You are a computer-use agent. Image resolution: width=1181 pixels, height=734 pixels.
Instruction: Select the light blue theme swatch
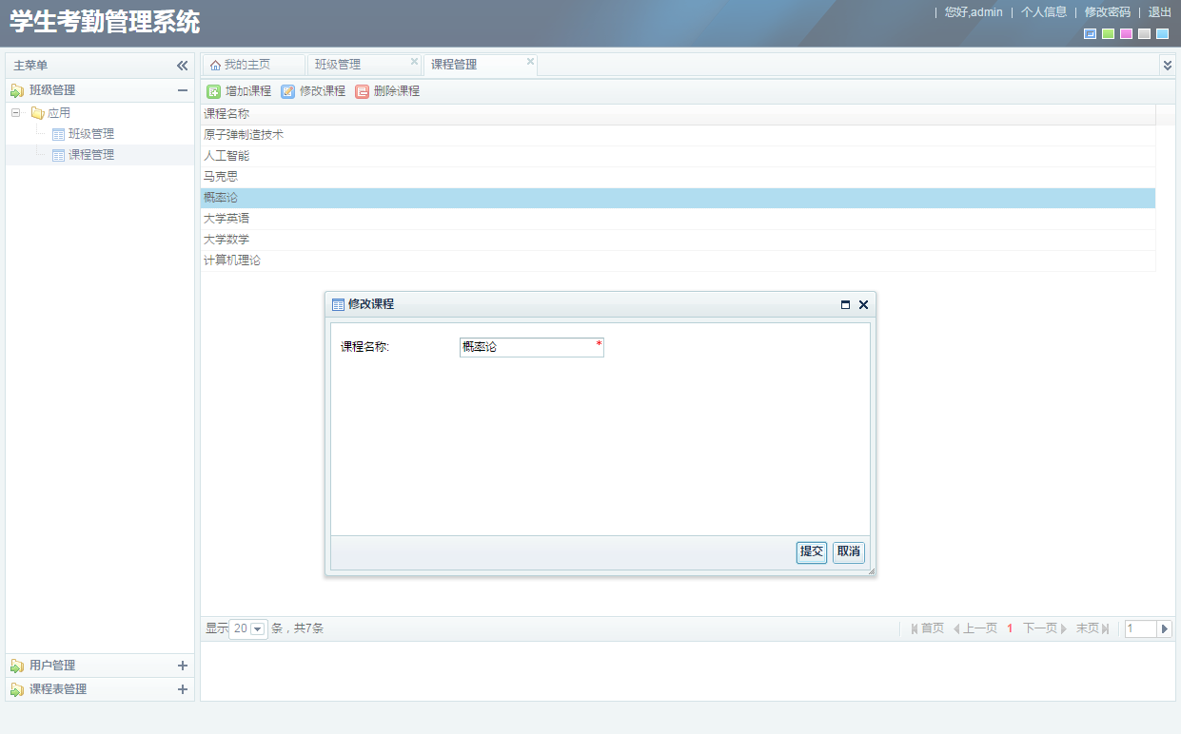1162,34
